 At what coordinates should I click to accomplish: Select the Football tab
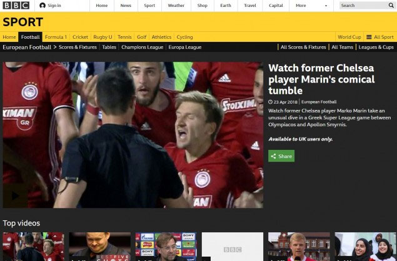point(30,37)
